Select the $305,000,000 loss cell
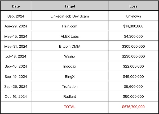The width and height of the screenshot is (159, 114). coord(133,46)
